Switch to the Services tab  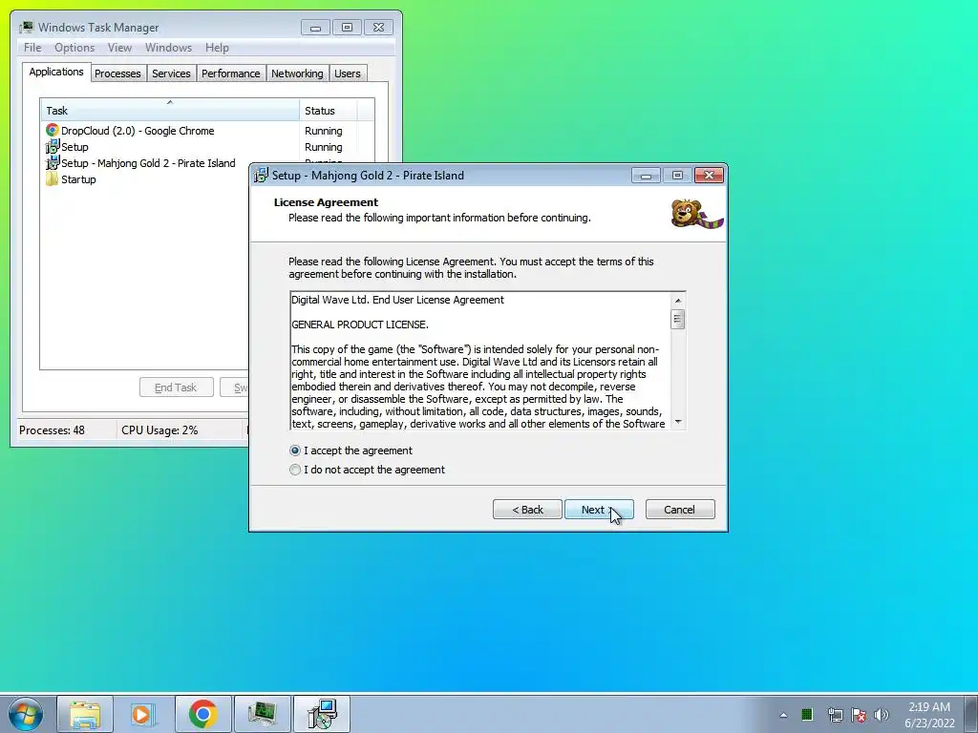click(172, 73)
